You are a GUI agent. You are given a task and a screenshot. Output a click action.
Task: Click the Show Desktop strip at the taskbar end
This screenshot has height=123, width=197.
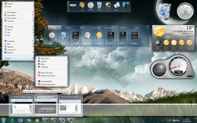(196, 120)
